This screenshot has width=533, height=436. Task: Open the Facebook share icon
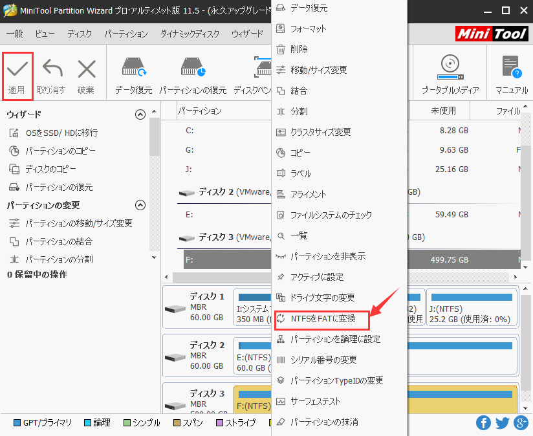483,422
